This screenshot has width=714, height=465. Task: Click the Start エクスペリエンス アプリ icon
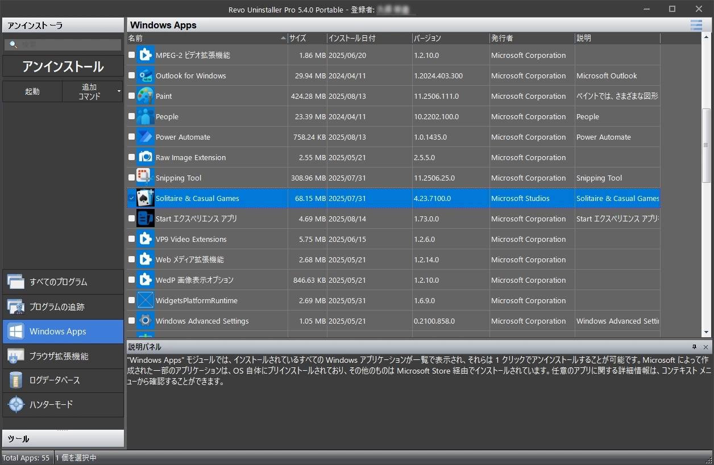point(146,219)
